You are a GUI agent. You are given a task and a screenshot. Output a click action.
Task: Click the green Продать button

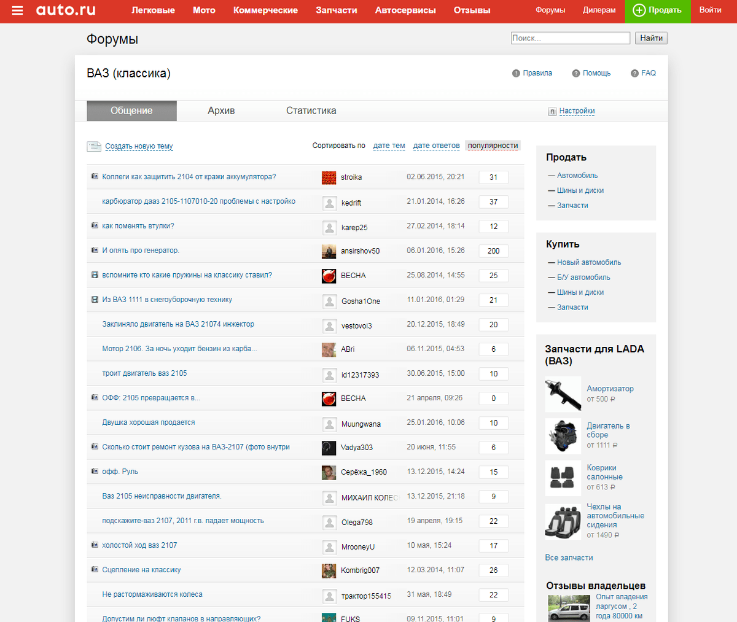click(x=658, y=12)
